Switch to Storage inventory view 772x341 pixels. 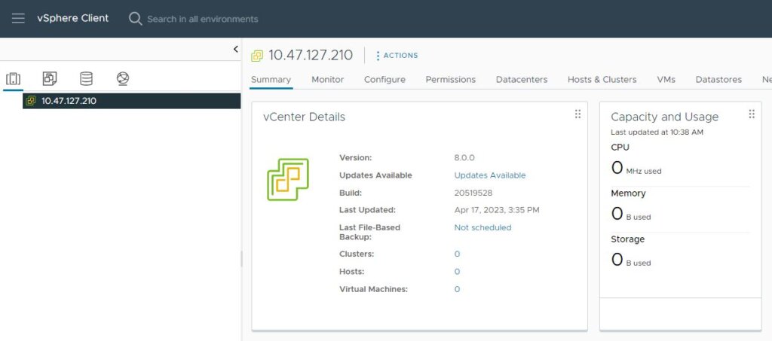(x=86, y=78)
